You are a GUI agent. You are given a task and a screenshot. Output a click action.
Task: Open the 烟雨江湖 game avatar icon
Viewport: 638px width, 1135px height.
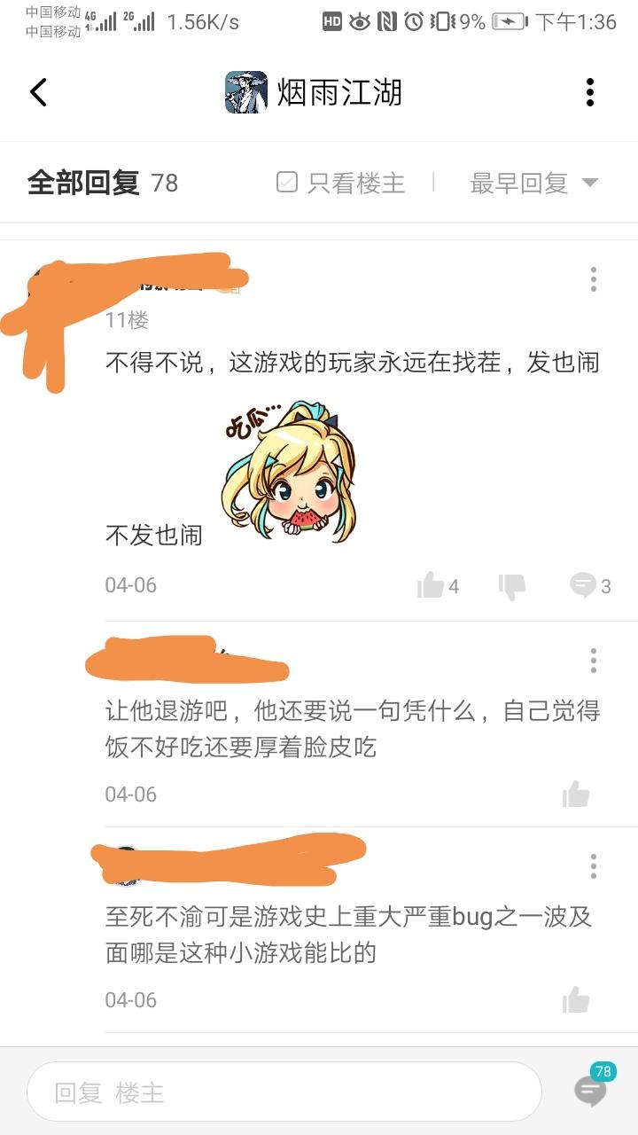[246, 92]
